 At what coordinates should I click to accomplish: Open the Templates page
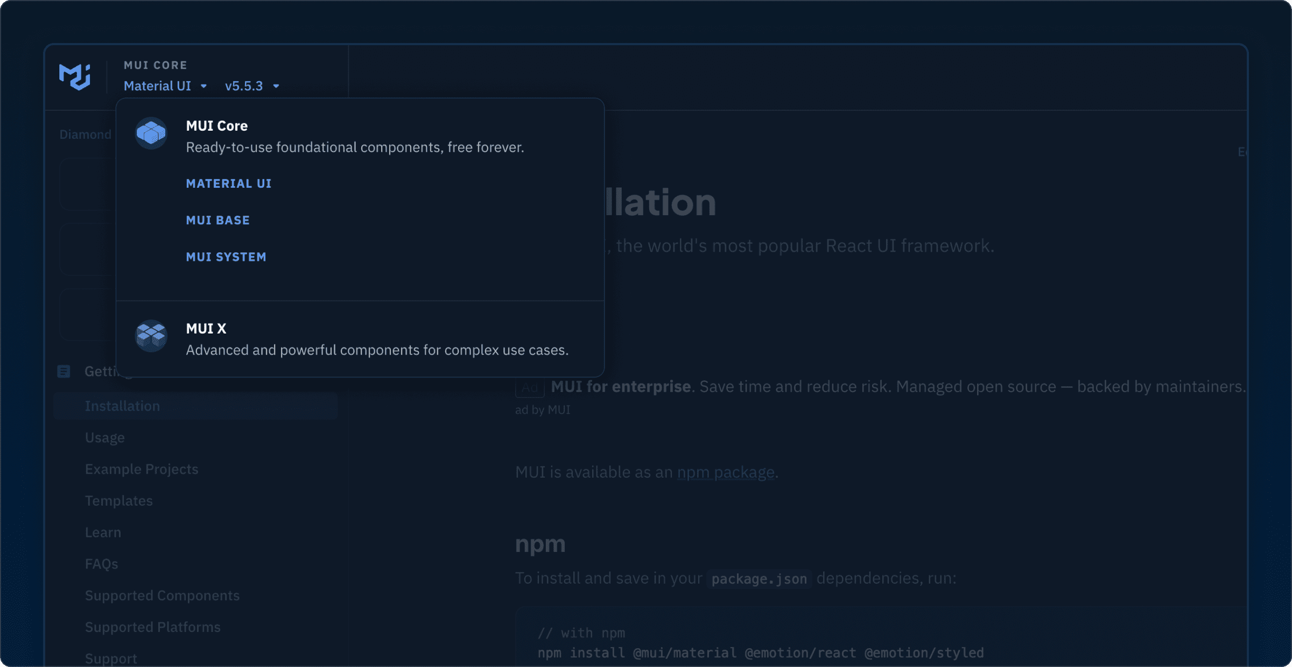[x=119, y=500]
